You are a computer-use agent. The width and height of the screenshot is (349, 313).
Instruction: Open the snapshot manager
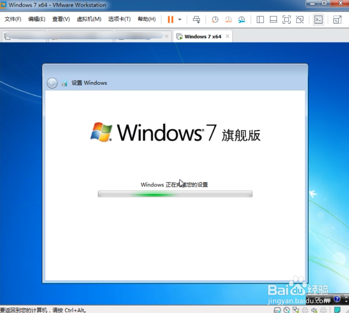pyautogui.click(x=241, y=20)
